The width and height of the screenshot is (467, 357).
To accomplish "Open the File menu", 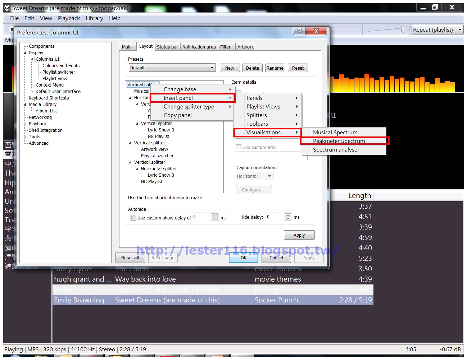I will [14, 18].
